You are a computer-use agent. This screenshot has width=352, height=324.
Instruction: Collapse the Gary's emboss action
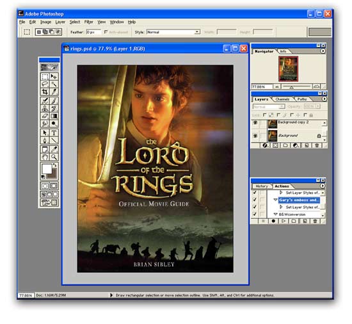coord(275,200)
